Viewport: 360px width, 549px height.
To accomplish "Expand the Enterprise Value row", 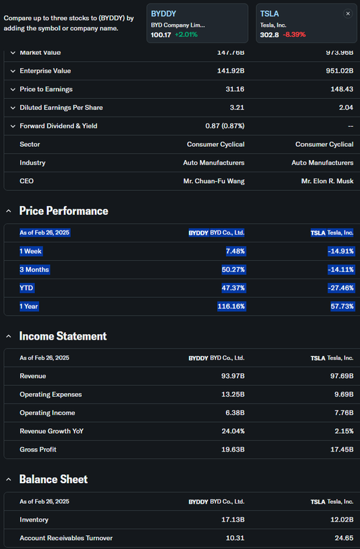I will 13,71.
